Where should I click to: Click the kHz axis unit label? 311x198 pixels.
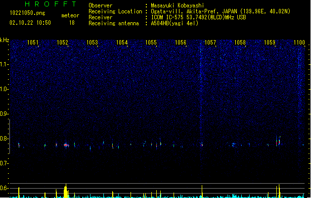pos(4,40)
